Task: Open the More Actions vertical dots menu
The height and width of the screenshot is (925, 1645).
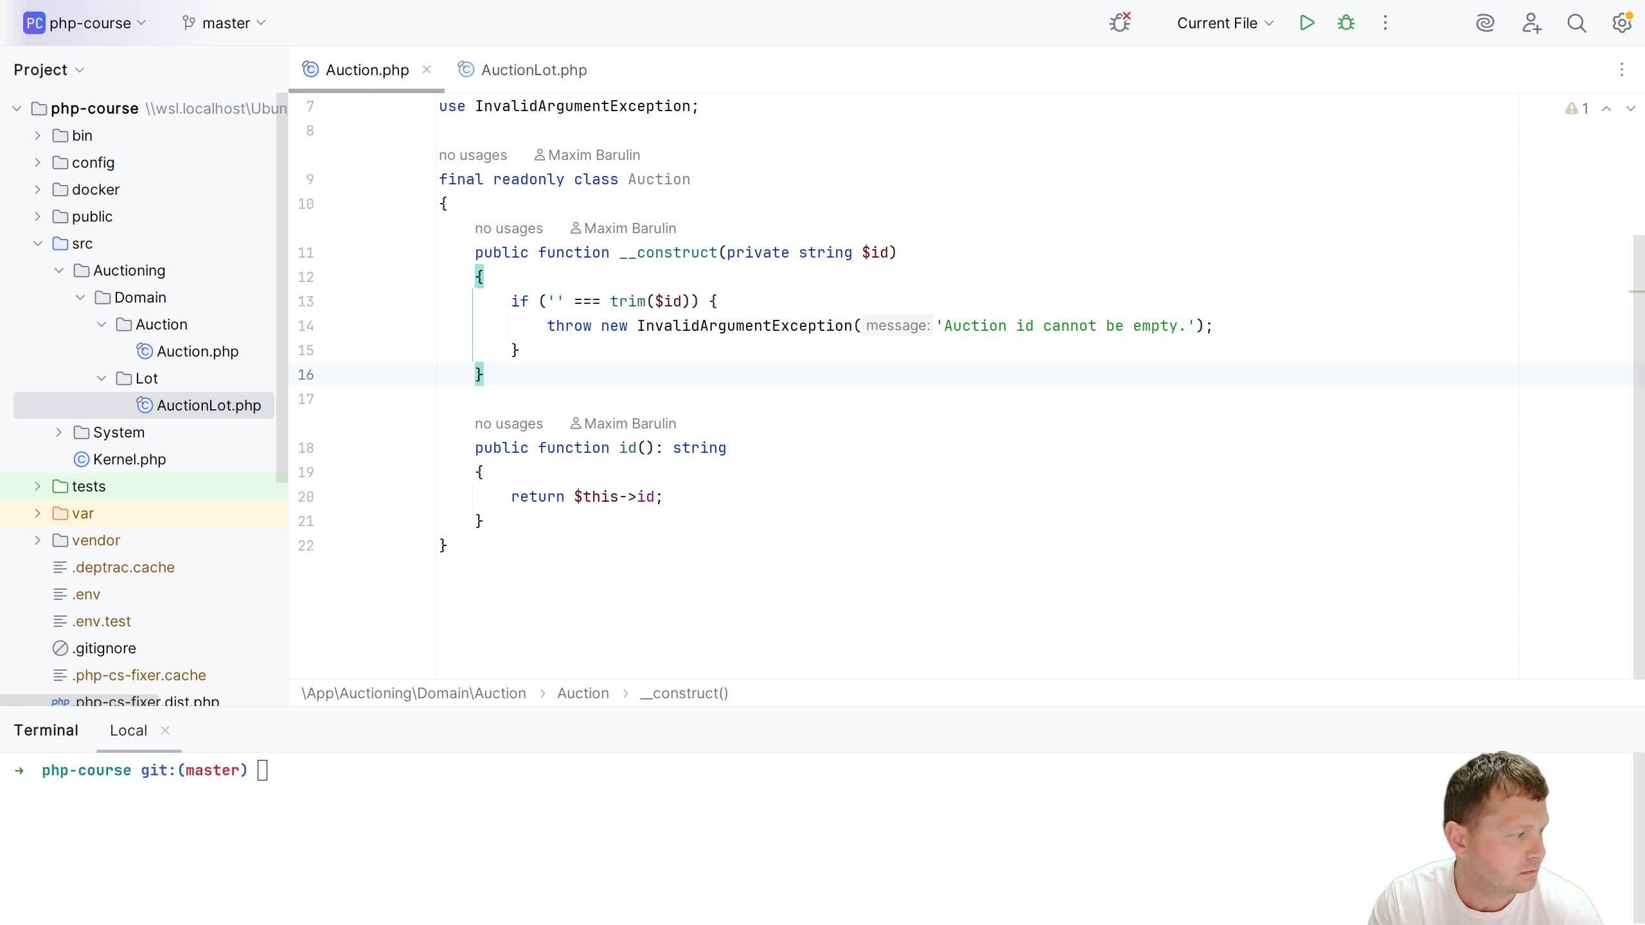Action: [1385, 23]
